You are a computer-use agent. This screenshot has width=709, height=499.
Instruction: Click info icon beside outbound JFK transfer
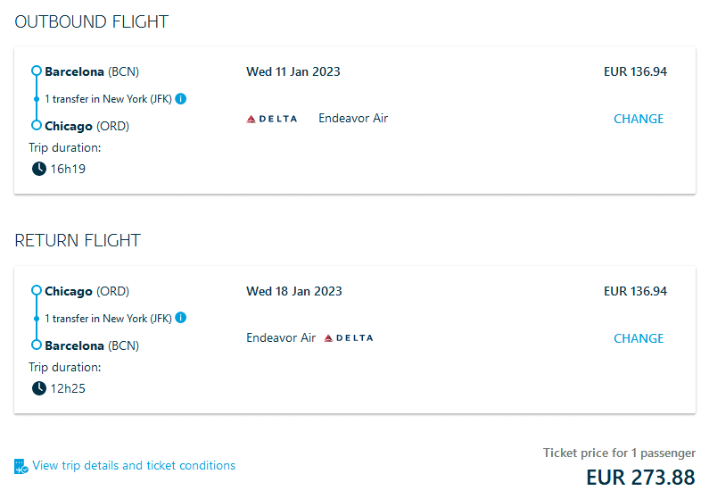click(181, 98)
